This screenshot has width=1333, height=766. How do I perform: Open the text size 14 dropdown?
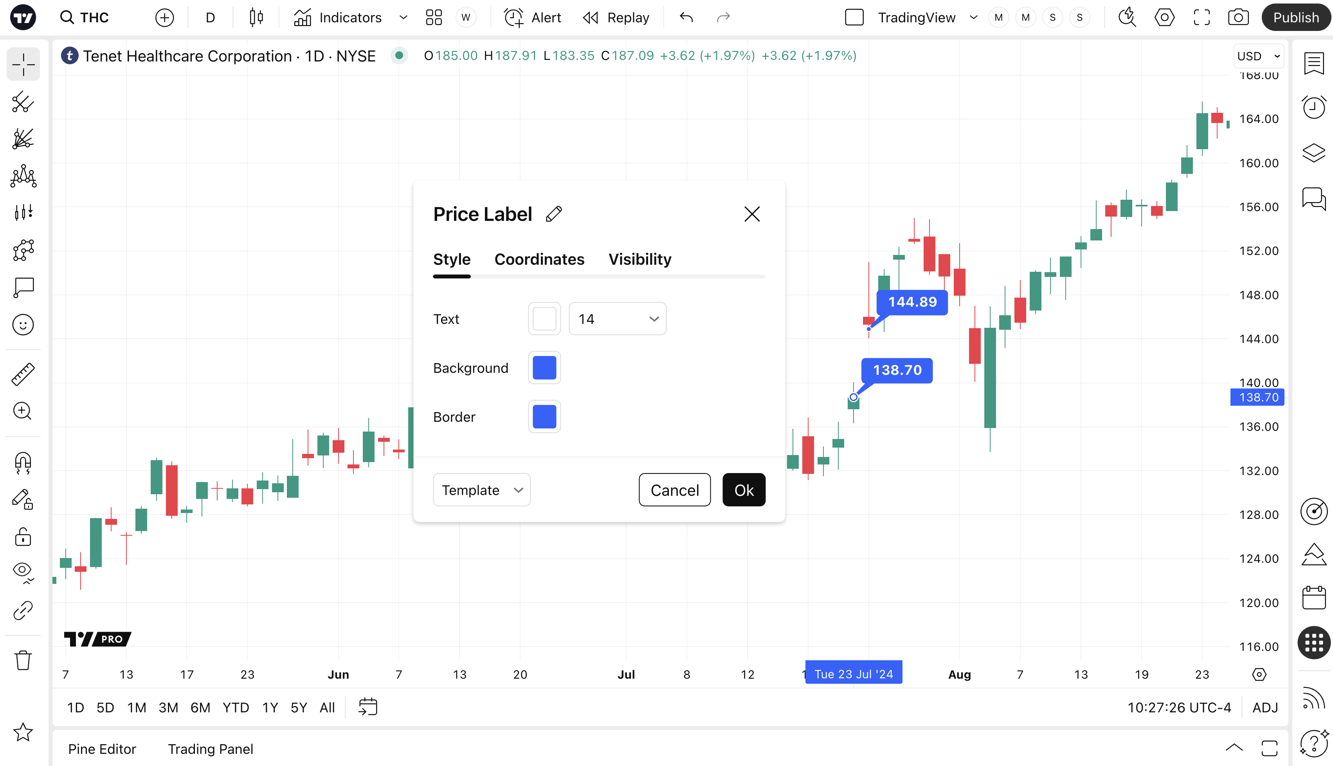click(618, 319)
